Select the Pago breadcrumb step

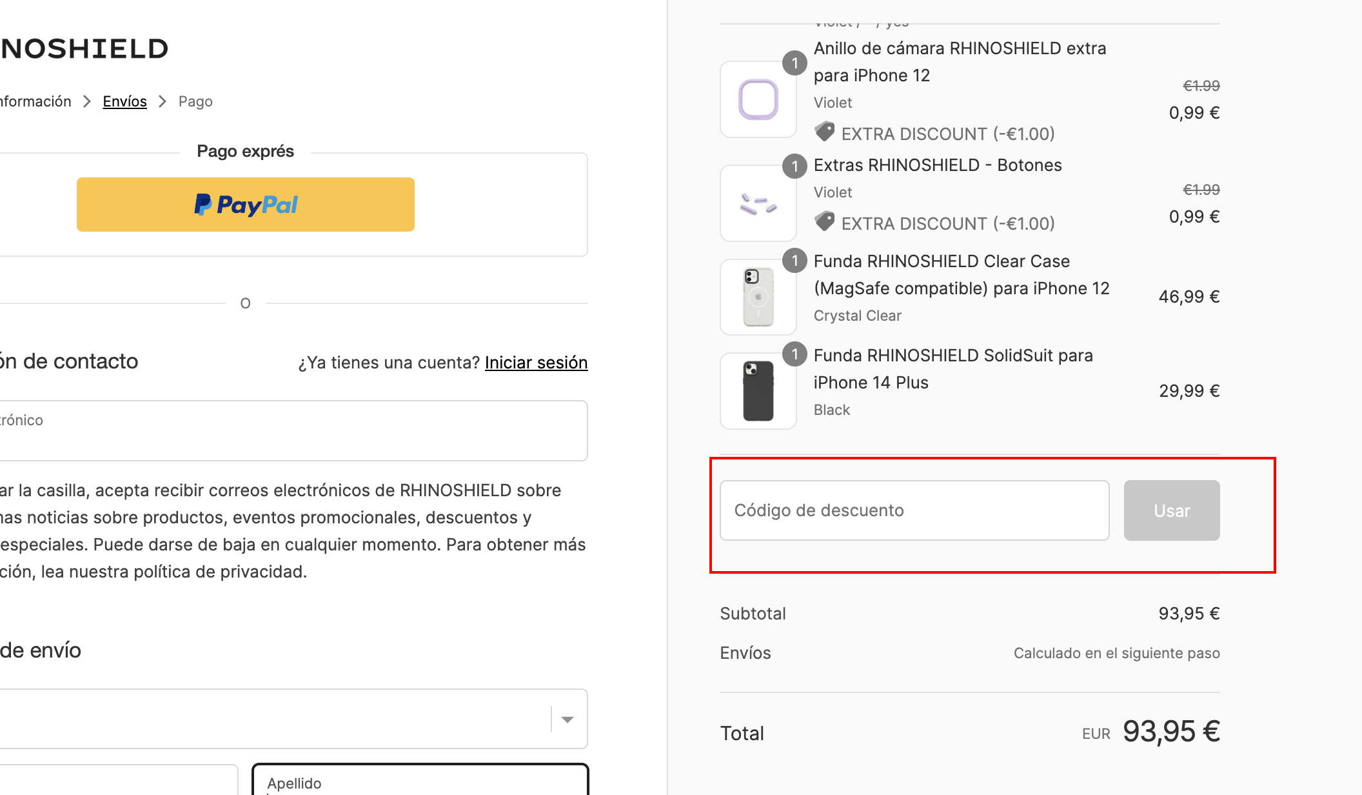click(x=195, y=101)
